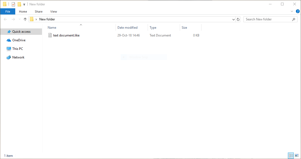The height and width of the screenshot is (159, 301).
Task: Open the address bar previous locations dropdown
Action: tap(233, 19)
